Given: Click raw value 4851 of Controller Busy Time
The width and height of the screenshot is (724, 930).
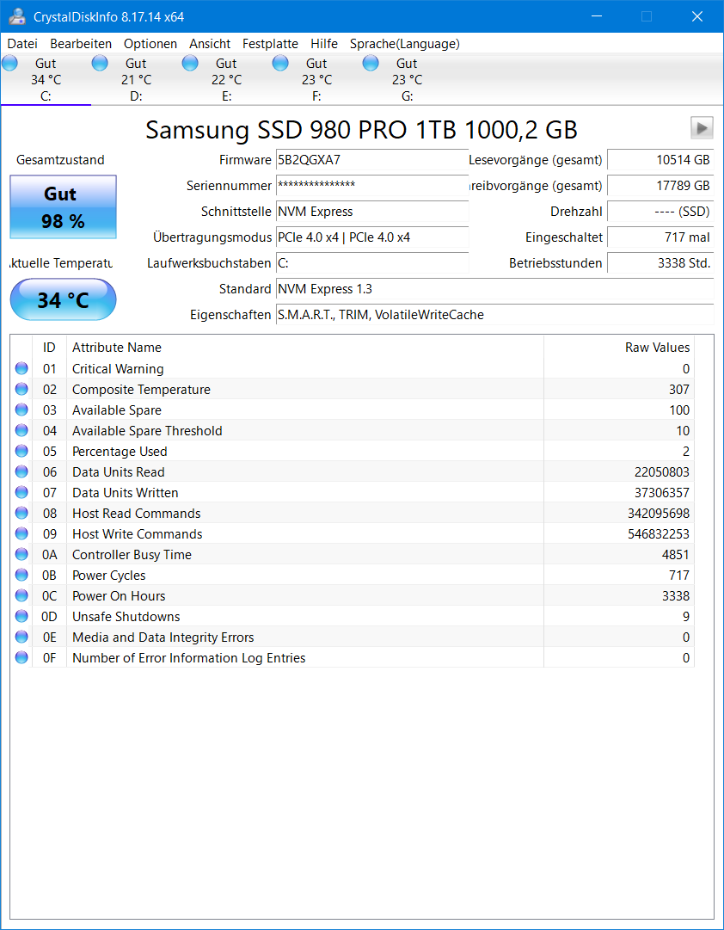Looking at the screenshot, I should click(x=676, y=554).
